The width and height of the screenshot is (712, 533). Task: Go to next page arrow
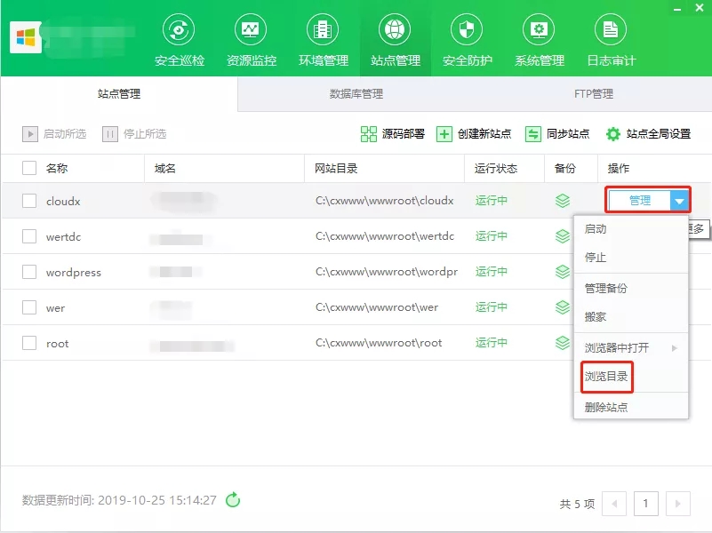click(677, 504)
